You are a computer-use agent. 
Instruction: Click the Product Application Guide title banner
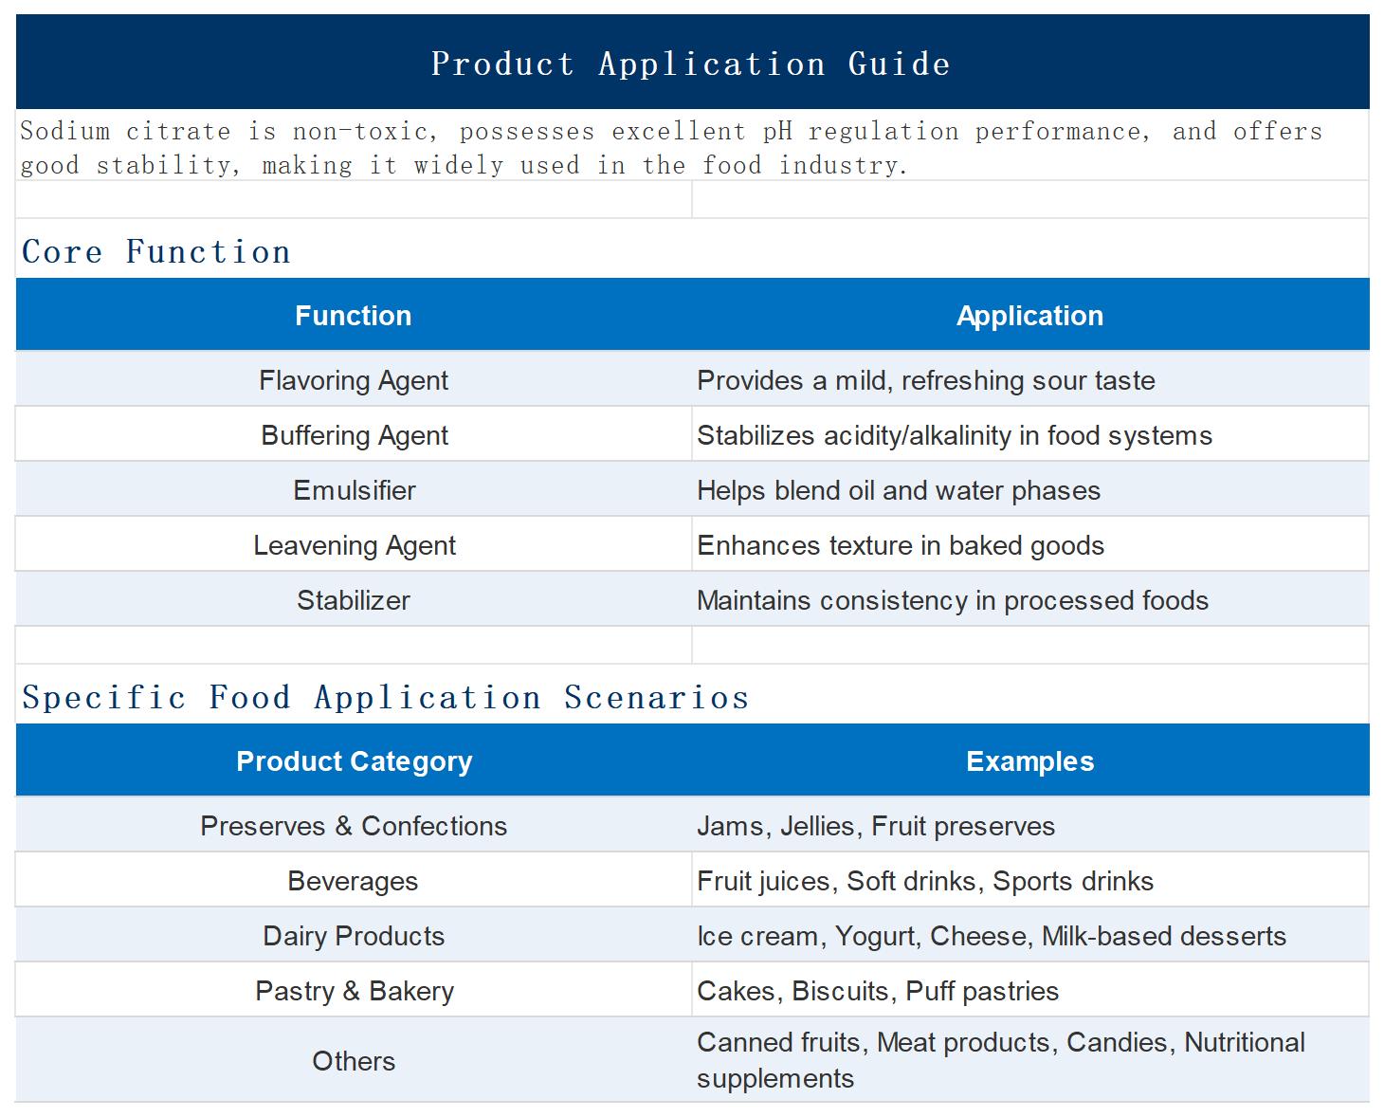(x=692, y=62)
